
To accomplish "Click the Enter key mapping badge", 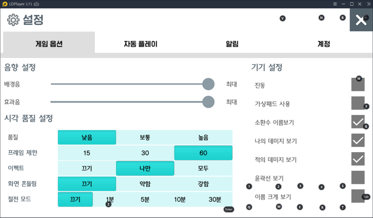I will point(228,209).
